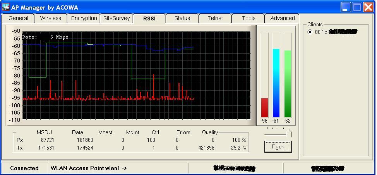Viewport: 377px width, 175px height.
Task: Click the Clients group label
Action: click(315, 24)
